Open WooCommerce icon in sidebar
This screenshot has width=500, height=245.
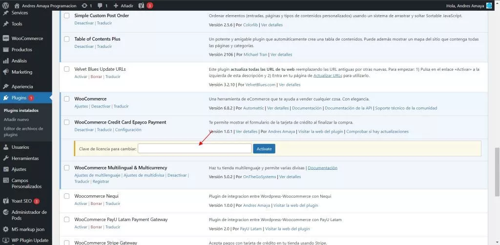(6, 39)
